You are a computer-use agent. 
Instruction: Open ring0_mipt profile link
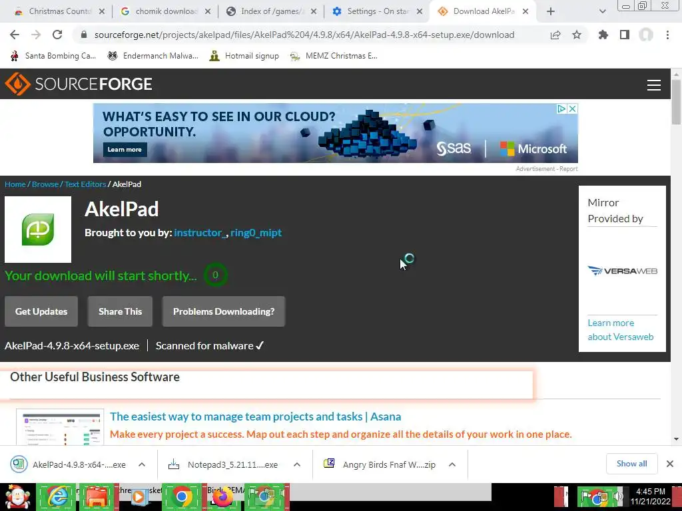point(256,232)
